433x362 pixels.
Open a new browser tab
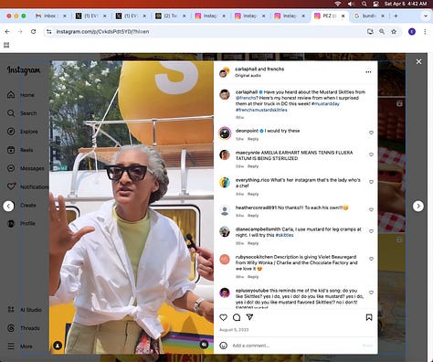(x=396, y=16)
